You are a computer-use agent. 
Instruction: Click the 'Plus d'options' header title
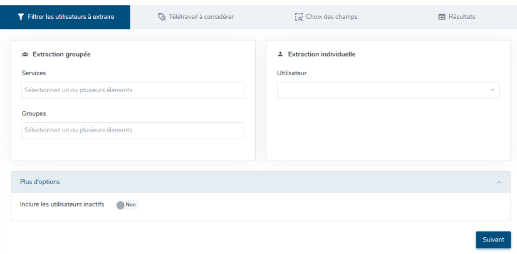pyautogui.click(x=40, y=182)
